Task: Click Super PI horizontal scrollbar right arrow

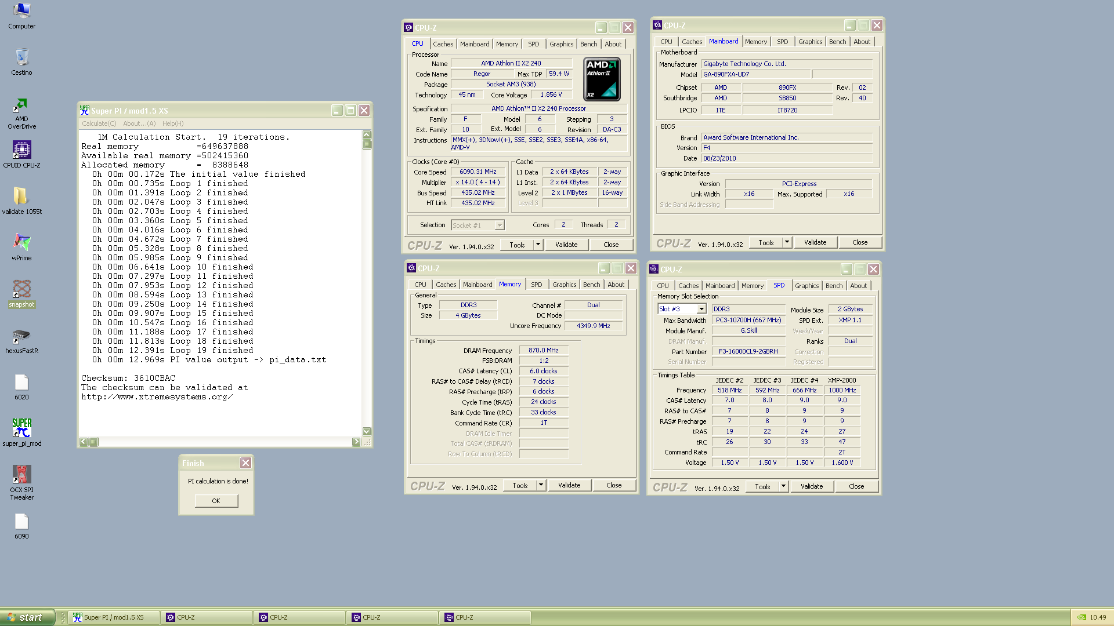Action: [356, 442]
